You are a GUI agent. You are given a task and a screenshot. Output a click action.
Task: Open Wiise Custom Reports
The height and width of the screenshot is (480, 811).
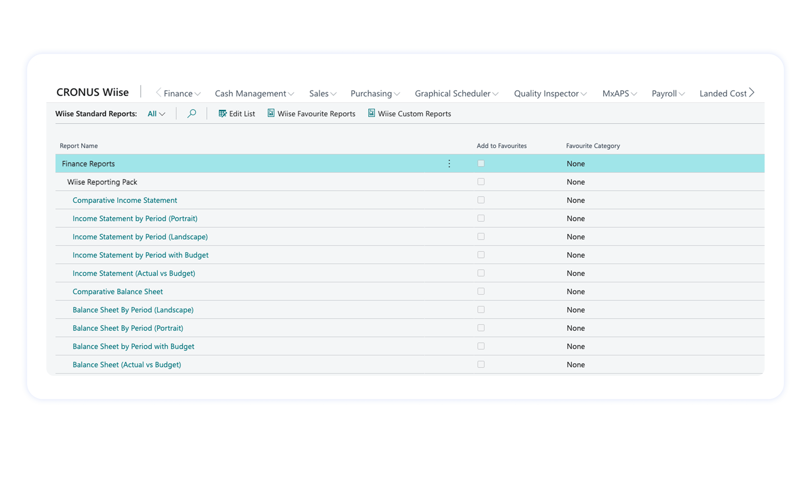click(x=410, y=114)
